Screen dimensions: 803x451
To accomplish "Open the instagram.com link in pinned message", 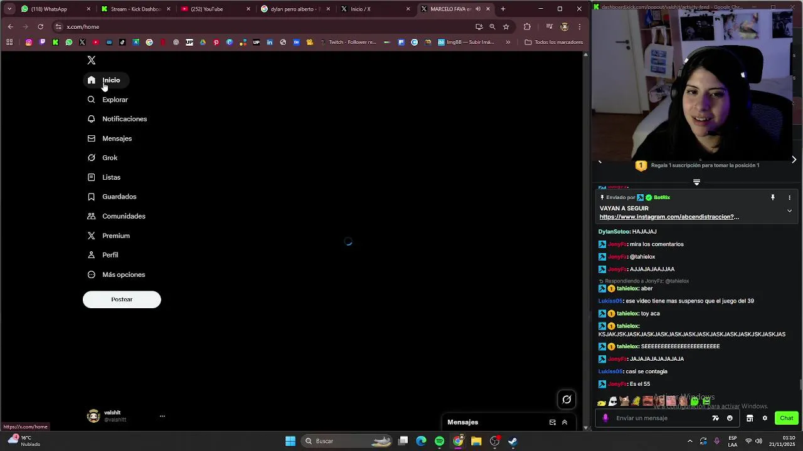I will tap(669, 217).
